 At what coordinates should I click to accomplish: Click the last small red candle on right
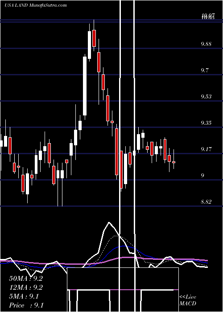click(x=174, y=162)
